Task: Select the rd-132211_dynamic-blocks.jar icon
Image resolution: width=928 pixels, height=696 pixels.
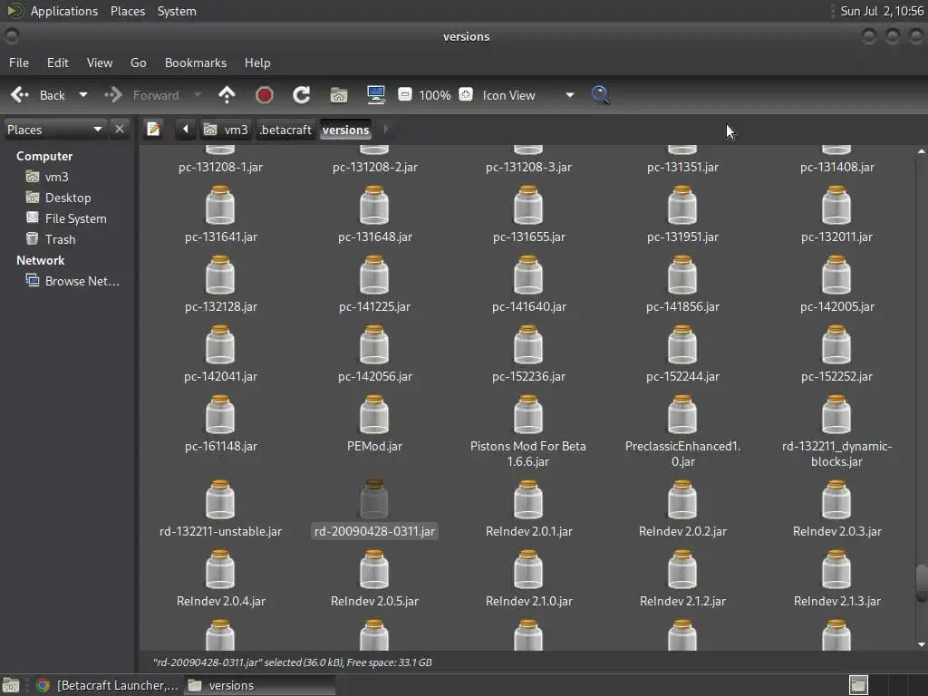Action: click(x=836, y=415)
